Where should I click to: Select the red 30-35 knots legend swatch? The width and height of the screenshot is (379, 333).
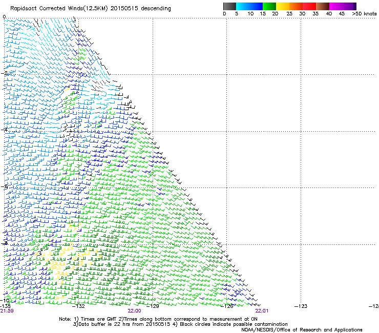tap(309, 6)
